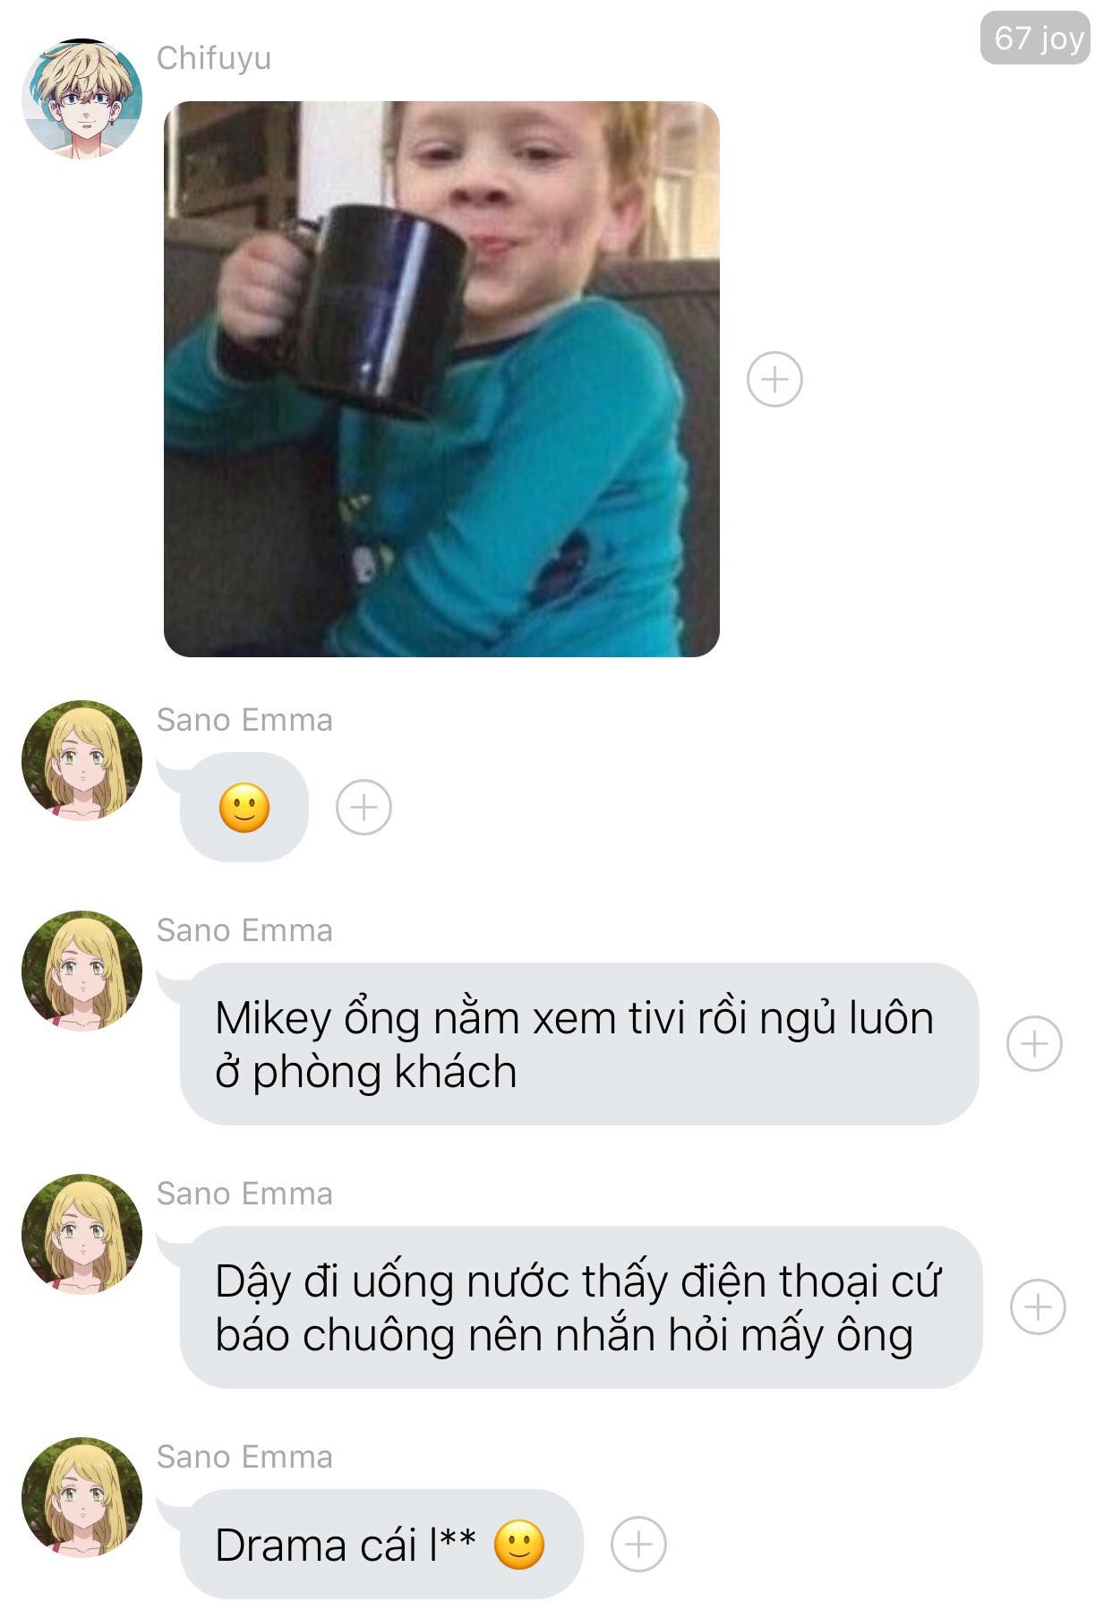
Task: Tap the smiley emoji message bubble
Action: pyautogui.click(x=244, y=808)
